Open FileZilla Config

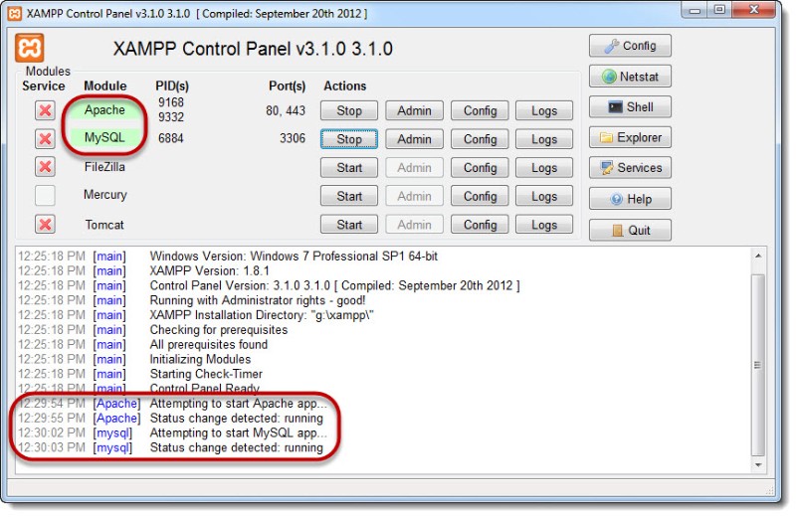pos(480,167)
